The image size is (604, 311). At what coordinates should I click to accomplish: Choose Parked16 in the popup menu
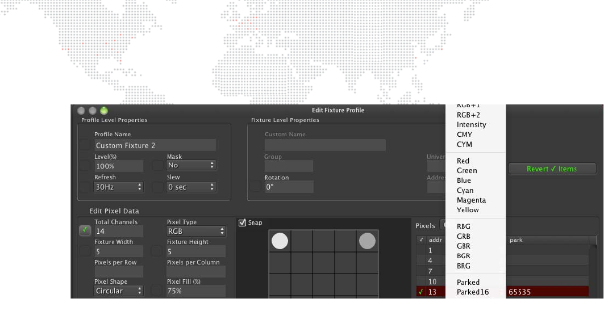pyautogui.click(x=472, y=292)
